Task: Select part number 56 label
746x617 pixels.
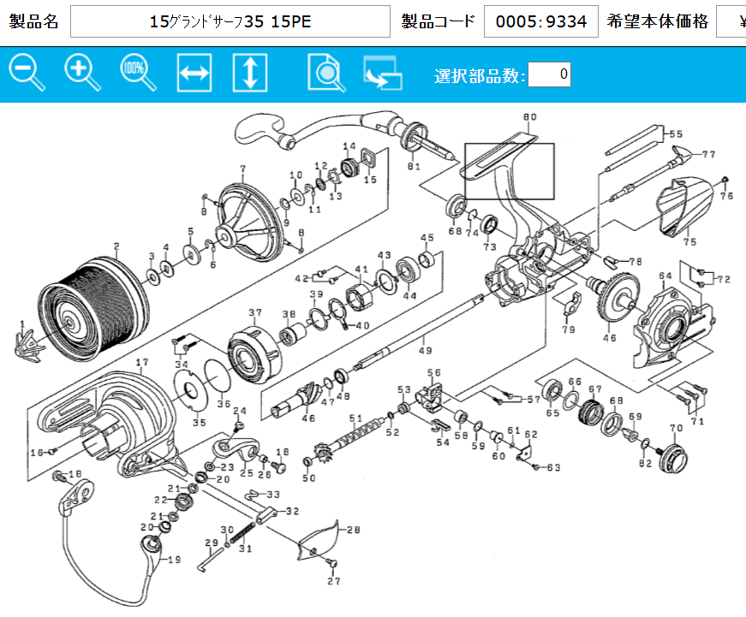Action: click(x=433, y=372)
